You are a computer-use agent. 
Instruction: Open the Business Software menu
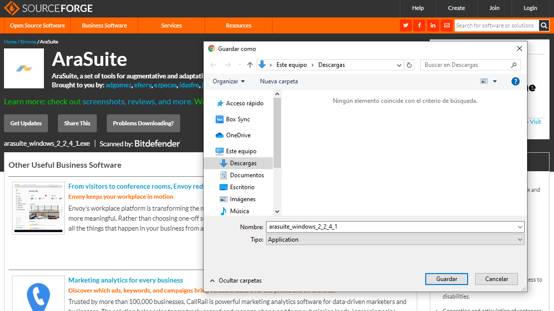tap(104, 25)
